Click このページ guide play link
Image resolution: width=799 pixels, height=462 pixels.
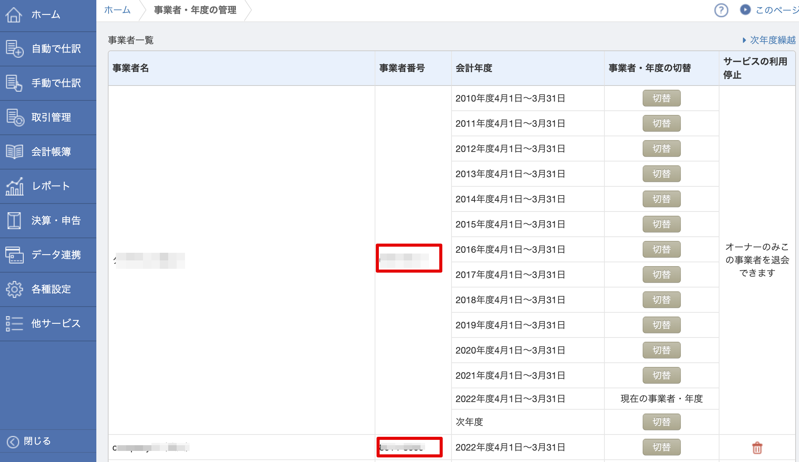[769, 10]
